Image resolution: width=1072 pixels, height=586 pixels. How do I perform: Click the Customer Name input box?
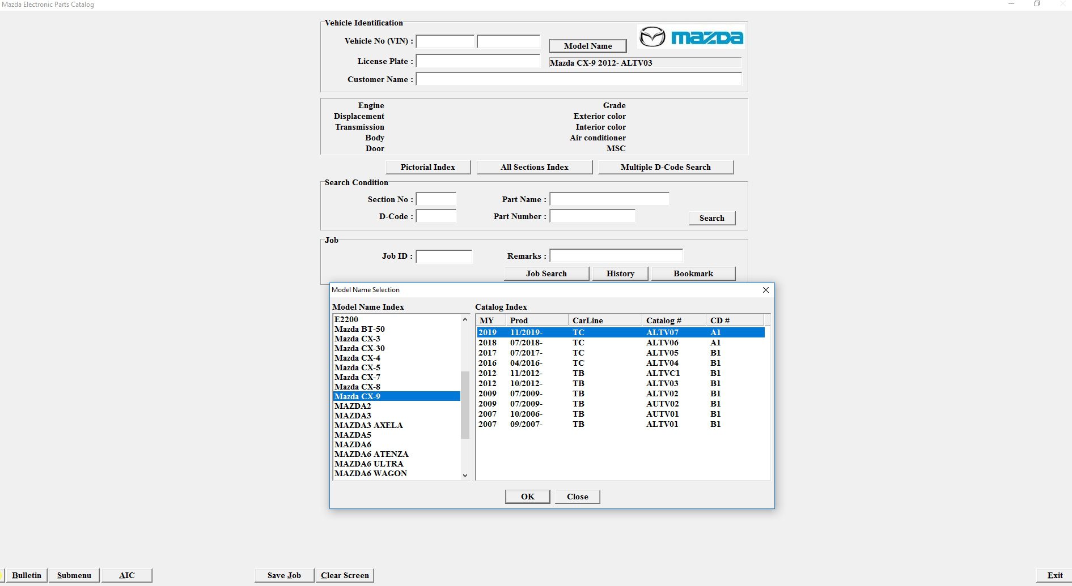[x=578, y=79]
